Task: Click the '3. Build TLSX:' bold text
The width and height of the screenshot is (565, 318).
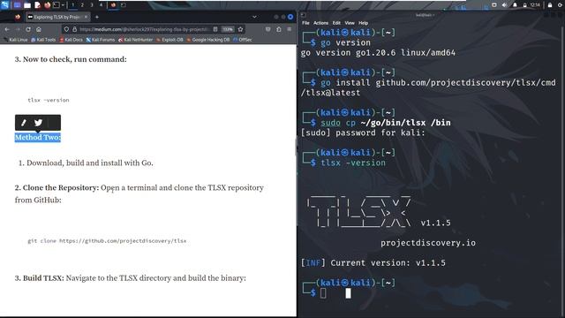Action: pos(39,278)
